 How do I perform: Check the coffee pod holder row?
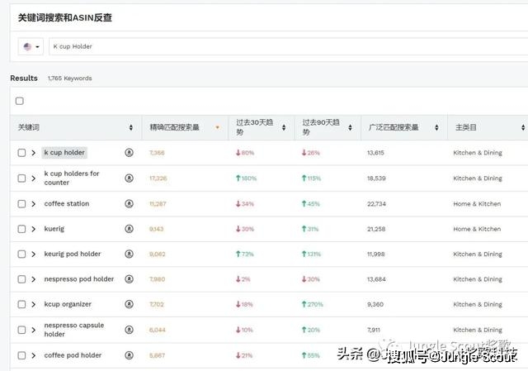[21, 355]
